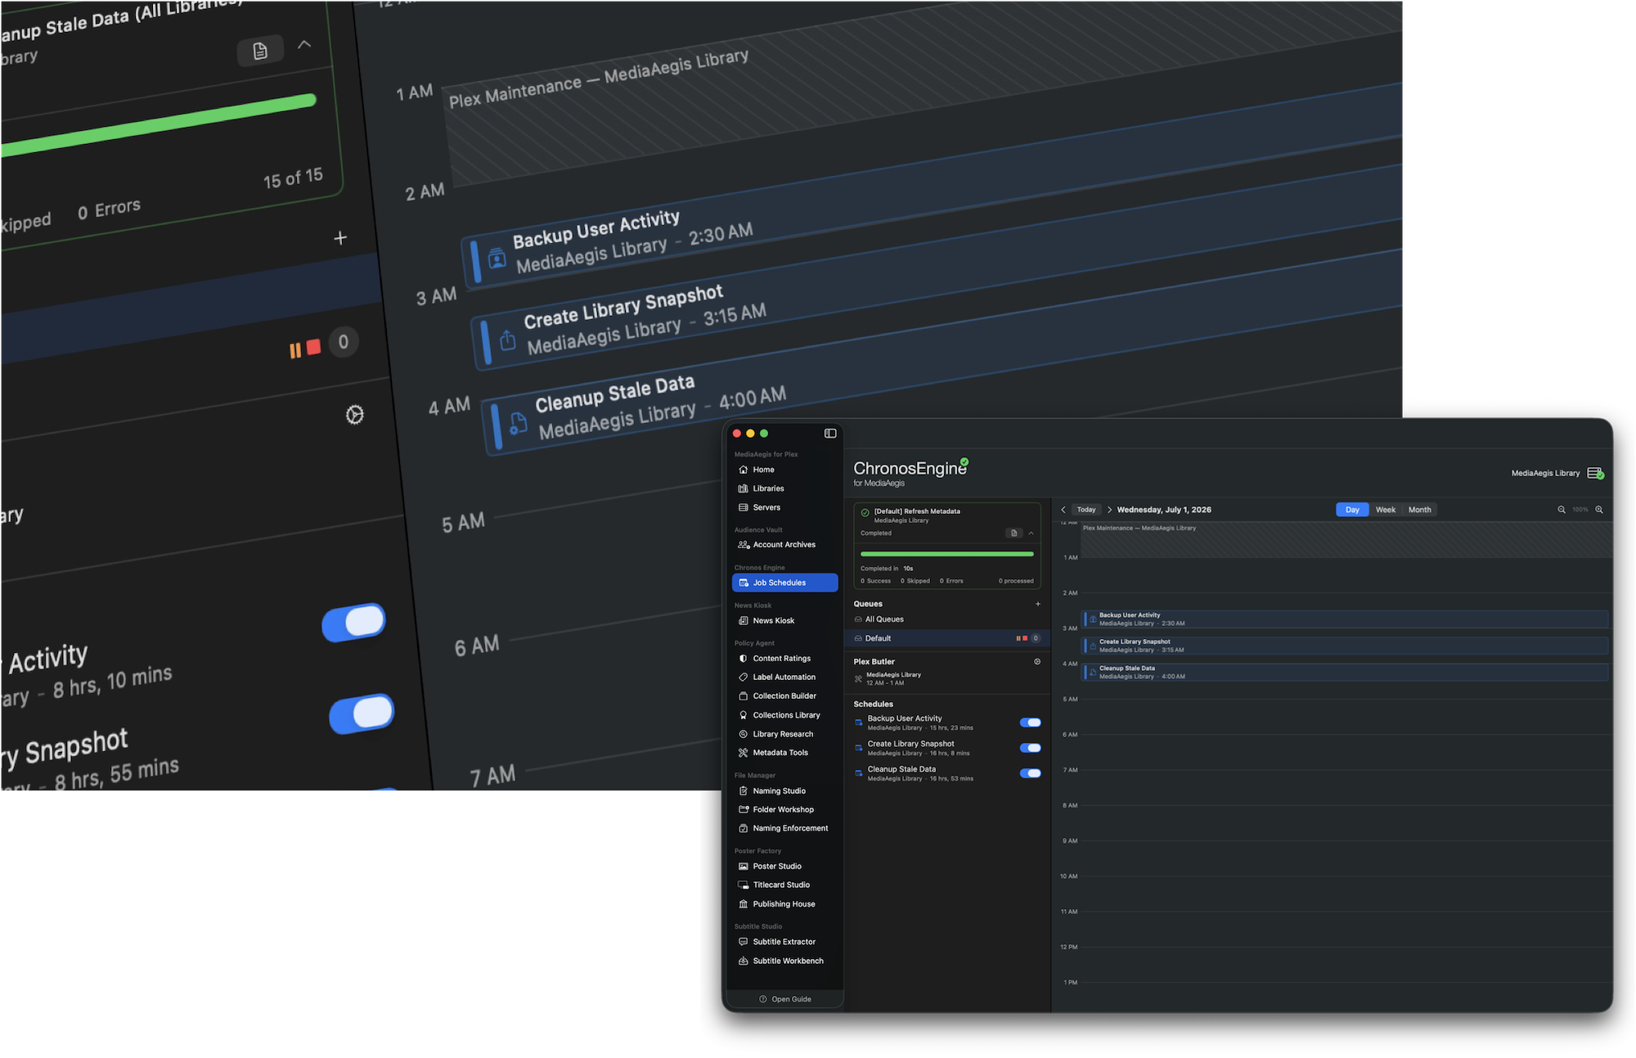Collapse the job card chevron in the enlarged background view
Screen dimensions: 1636x1058
[x=304, y=43]
